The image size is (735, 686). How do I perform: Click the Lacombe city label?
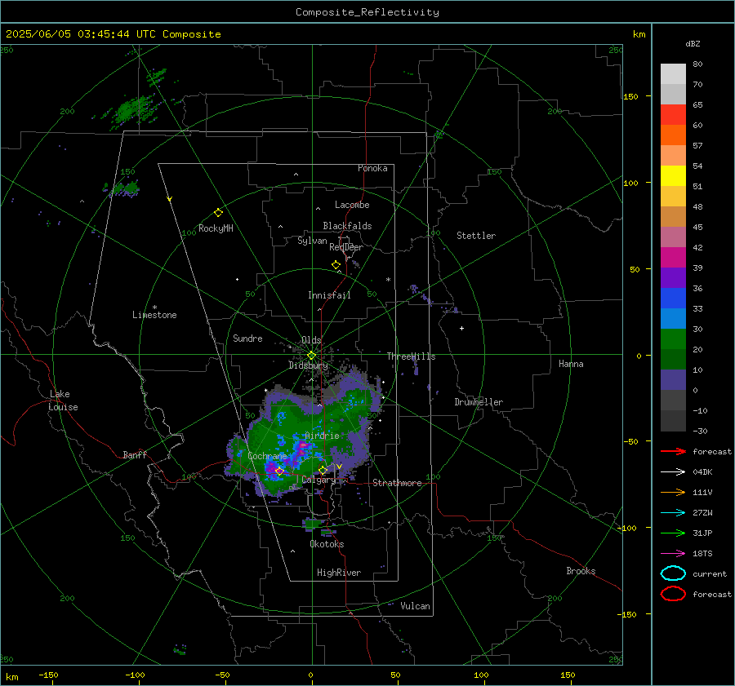pyautogui.click(x=352, y=205)
